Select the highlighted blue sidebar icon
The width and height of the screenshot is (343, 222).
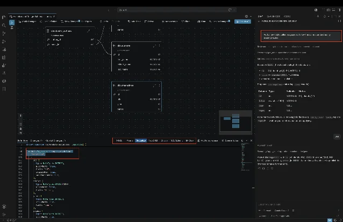pos(12,23)
